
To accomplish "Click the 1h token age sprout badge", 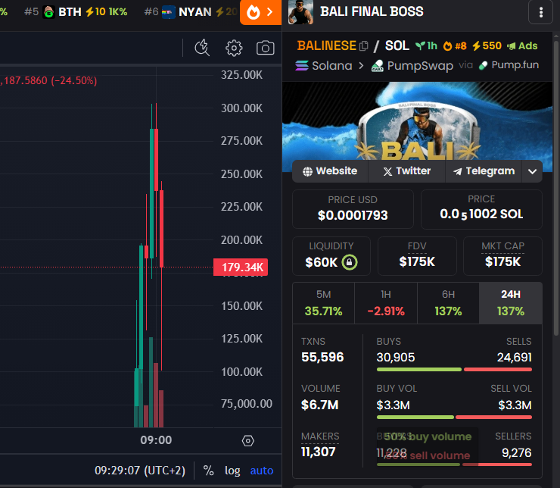I will tap(426, 45).
